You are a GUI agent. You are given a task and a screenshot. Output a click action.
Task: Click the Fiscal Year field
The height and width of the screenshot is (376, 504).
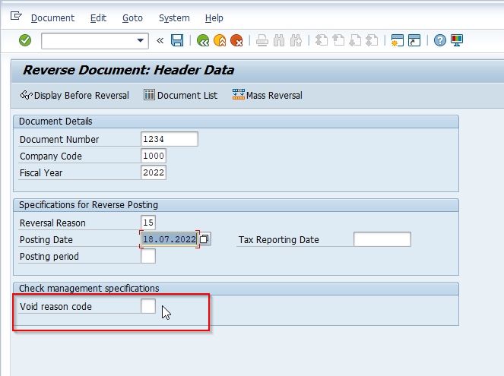coord(154,172)
